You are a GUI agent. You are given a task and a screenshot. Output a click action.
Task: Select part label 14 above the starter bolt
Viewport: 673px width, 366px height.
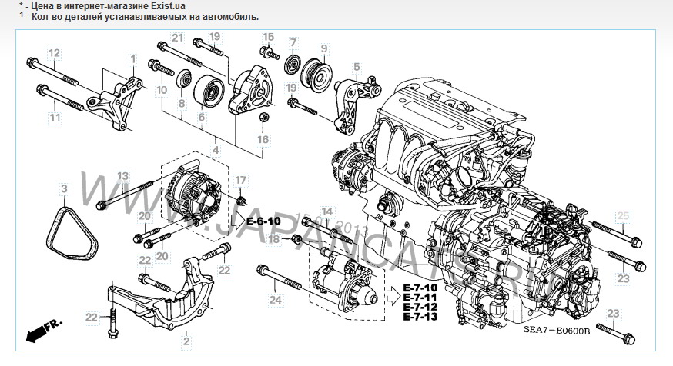(x=327, y=211)
